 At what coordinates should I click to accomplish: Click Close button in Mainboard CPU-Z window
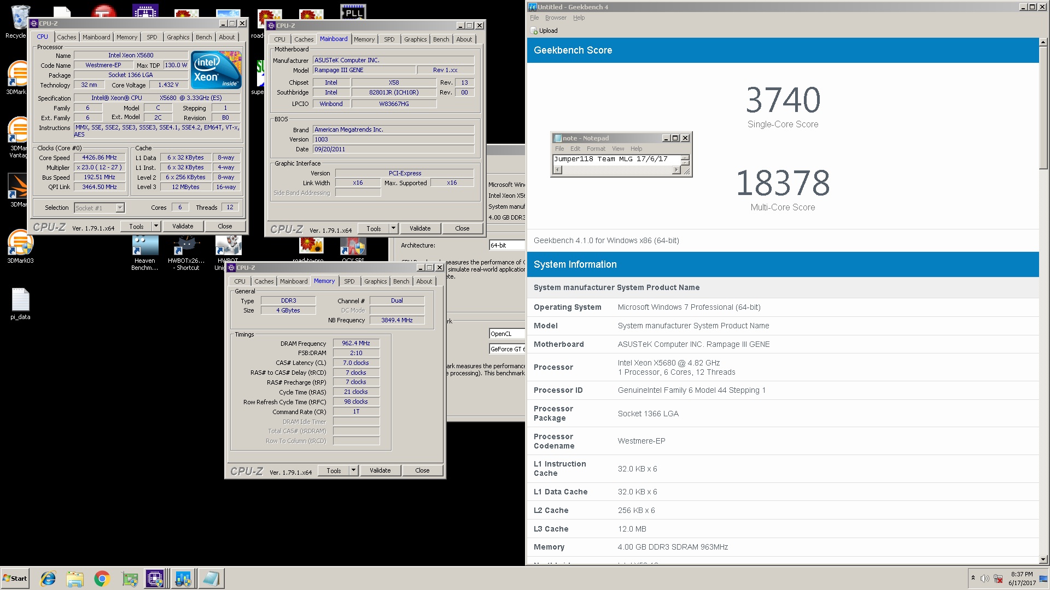(462, 228)
